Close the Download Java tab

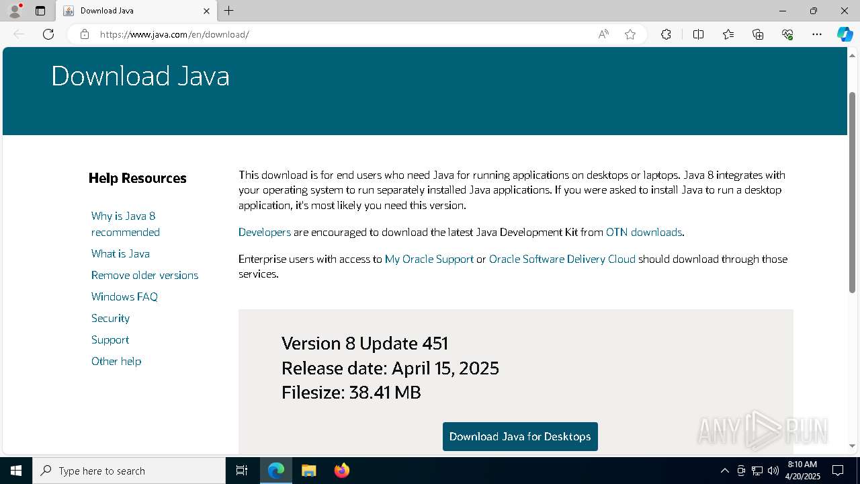click(x=206, y=11)
